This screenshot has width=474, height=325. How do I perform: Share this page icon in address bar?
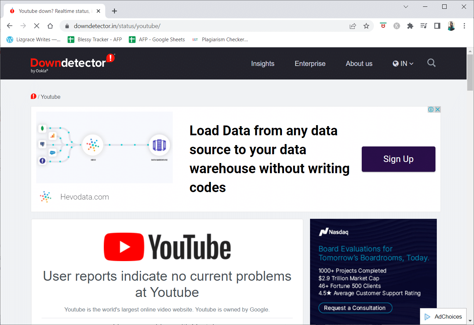pyautogui.click(x=353, y=26)
